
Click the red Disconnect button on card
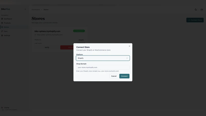pyautogui.click(x=67, y=47)
